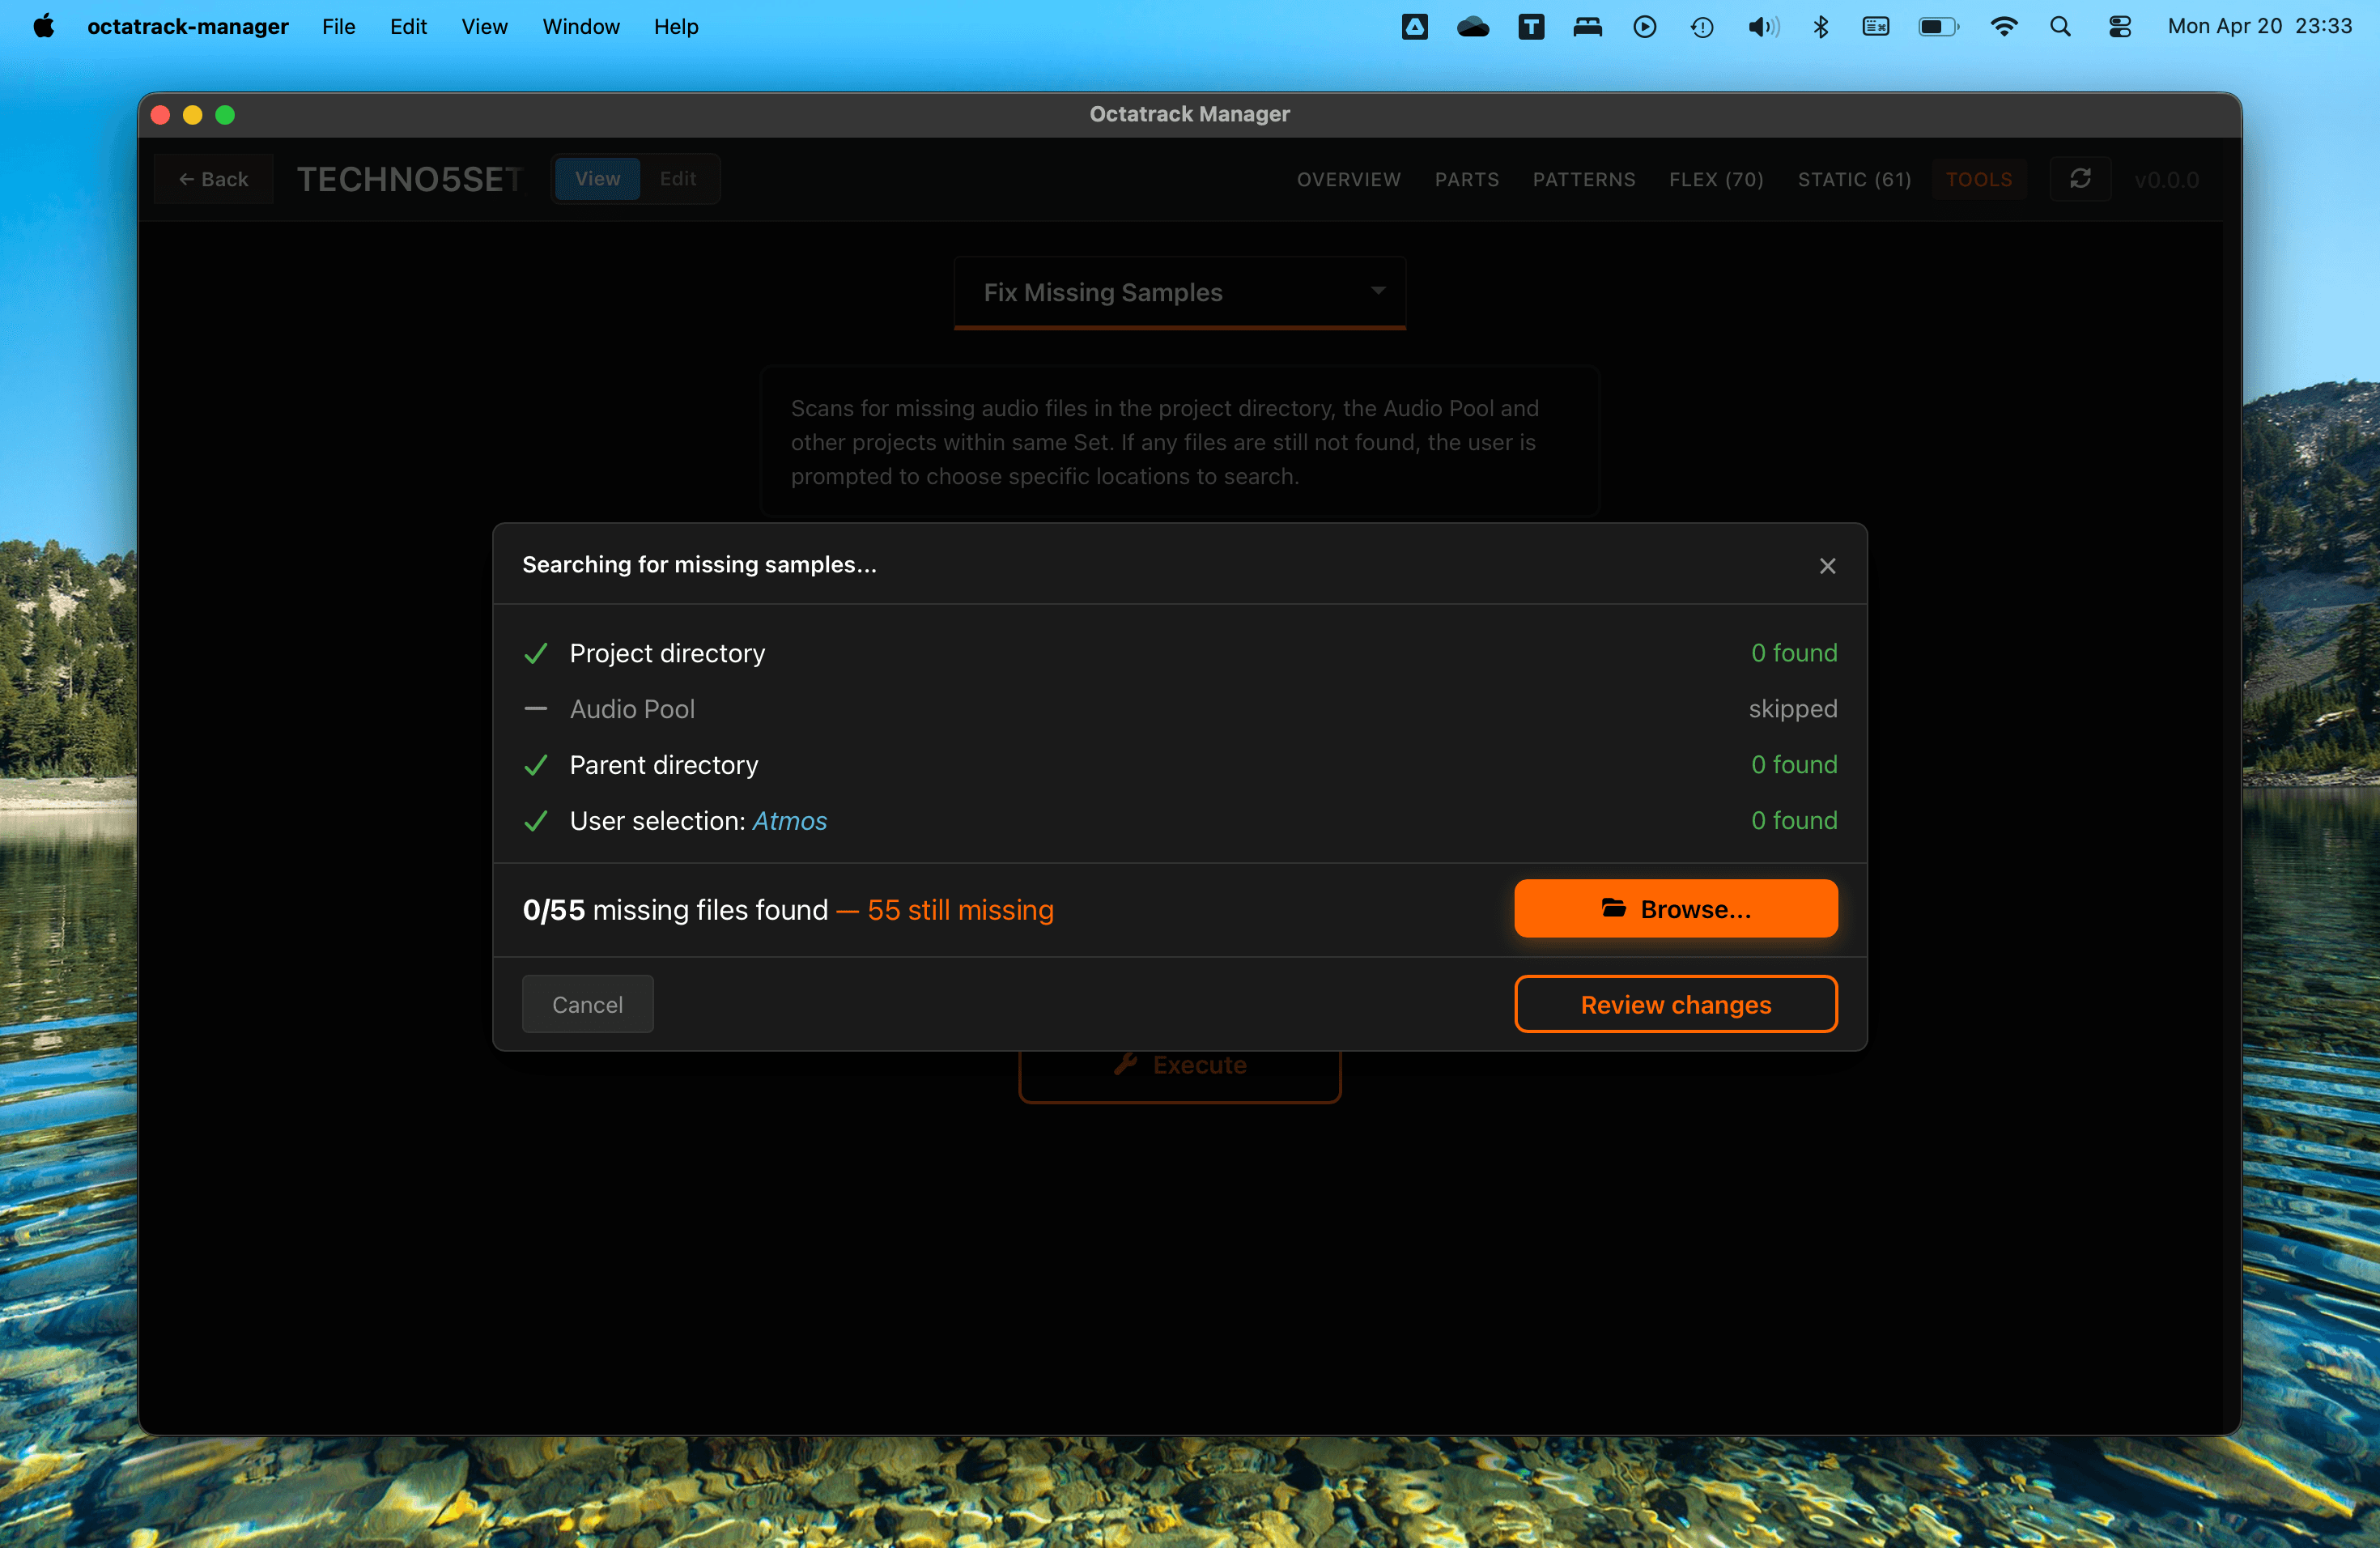Cancel the missing samples search
This screenshot has height=1548, width=2380.
pos(587,1004)
